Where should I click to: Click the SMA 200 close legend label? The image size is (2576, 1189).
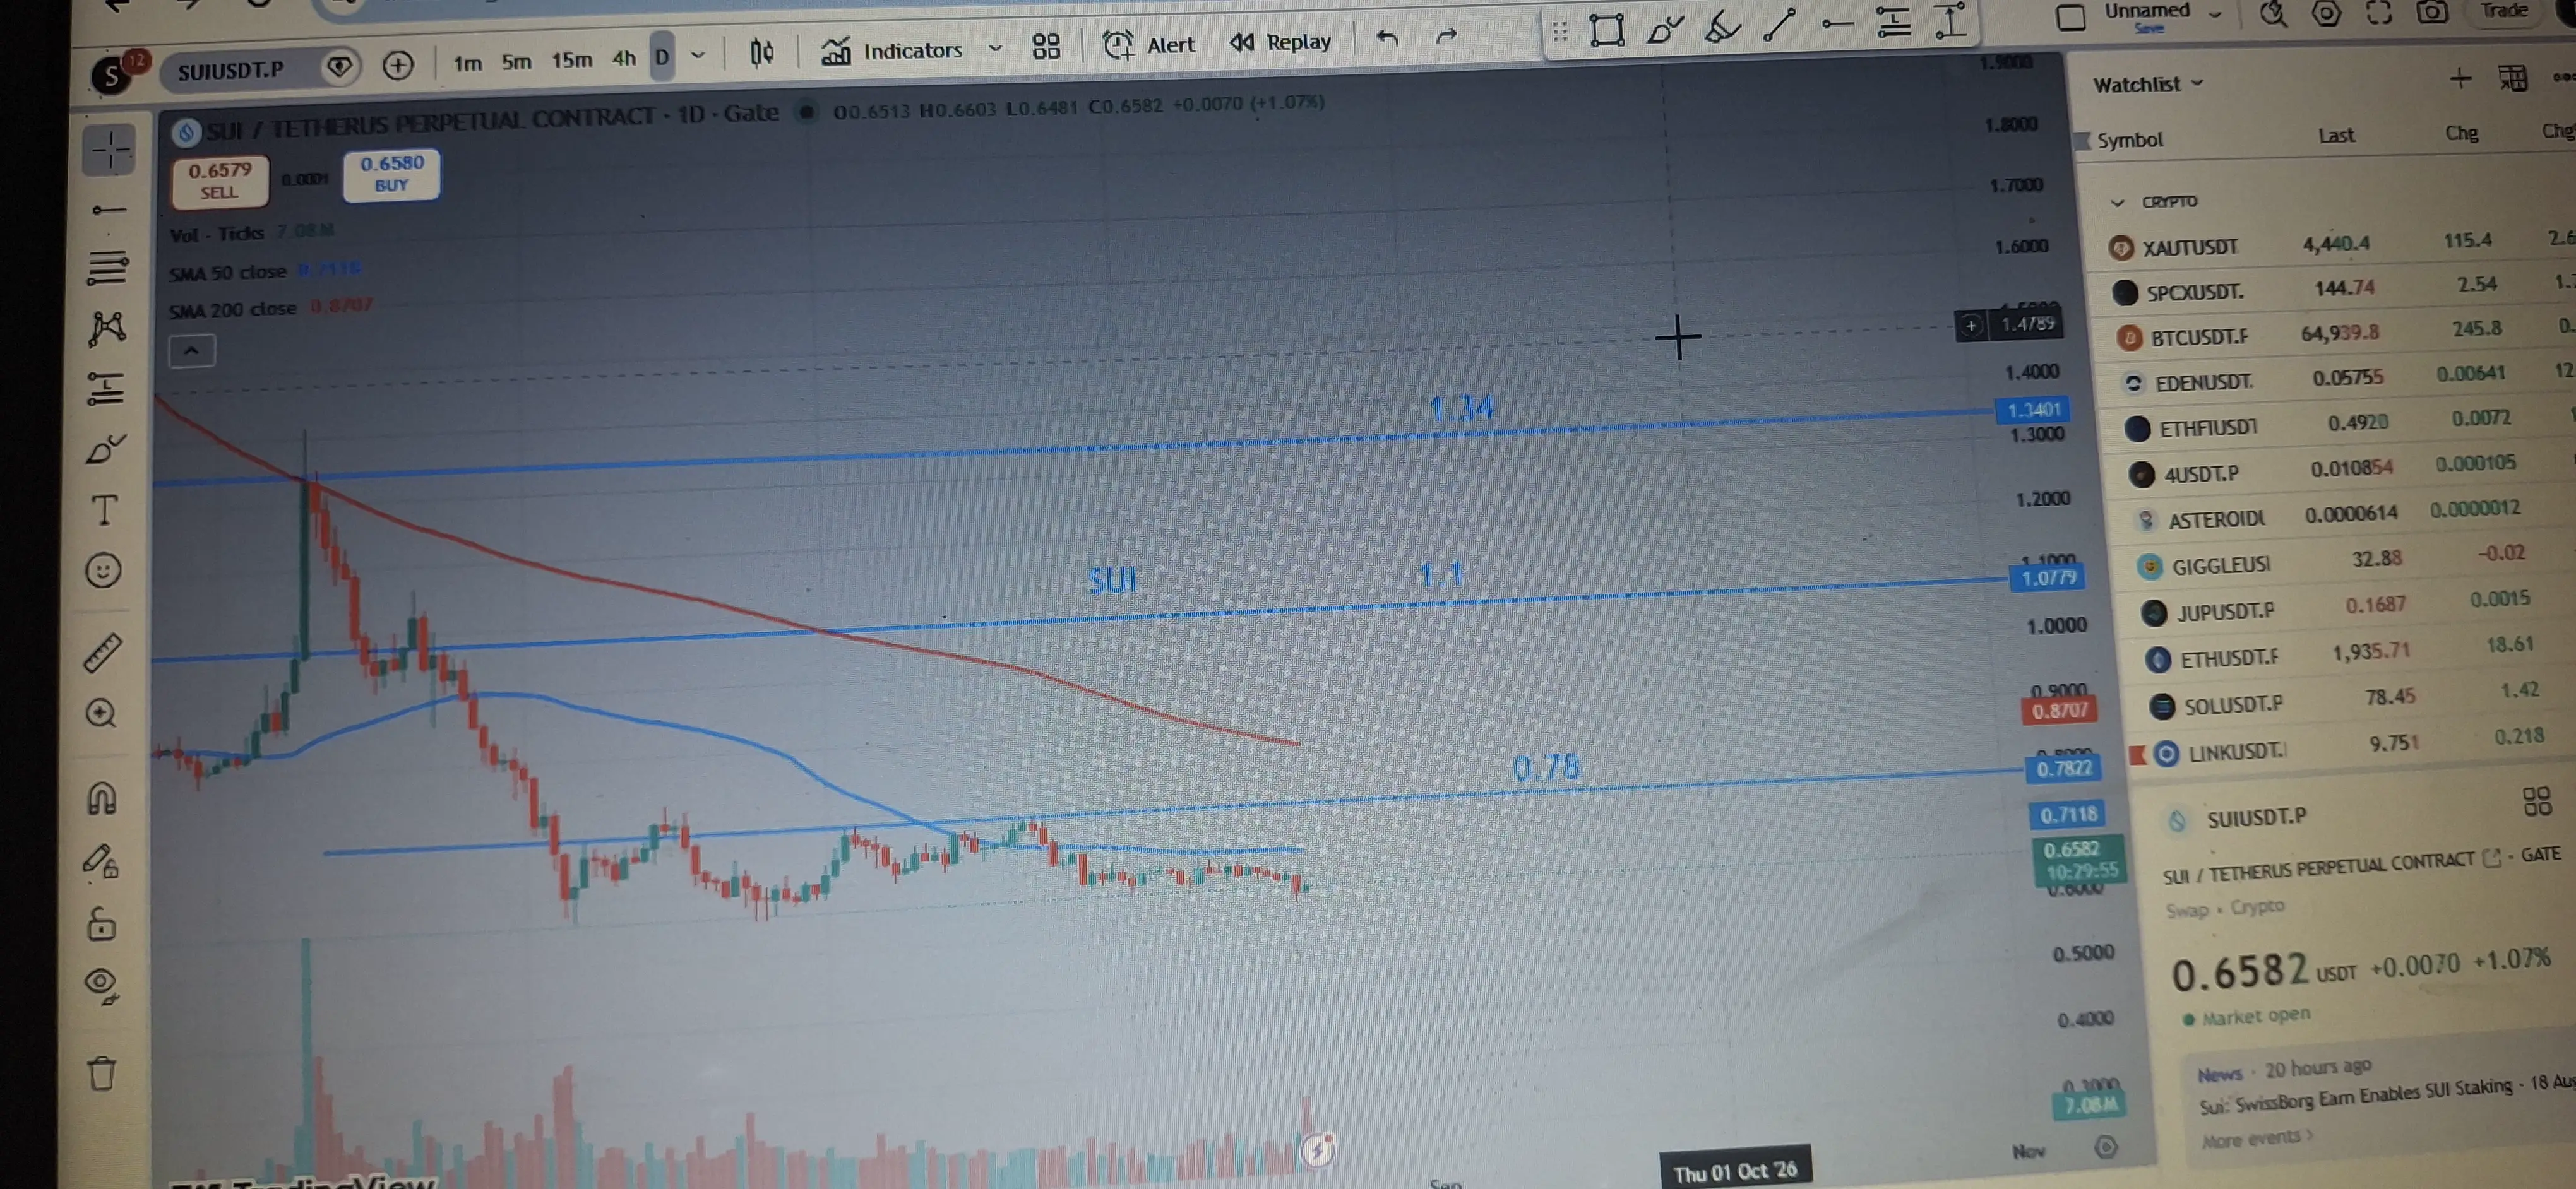[232, 310]
